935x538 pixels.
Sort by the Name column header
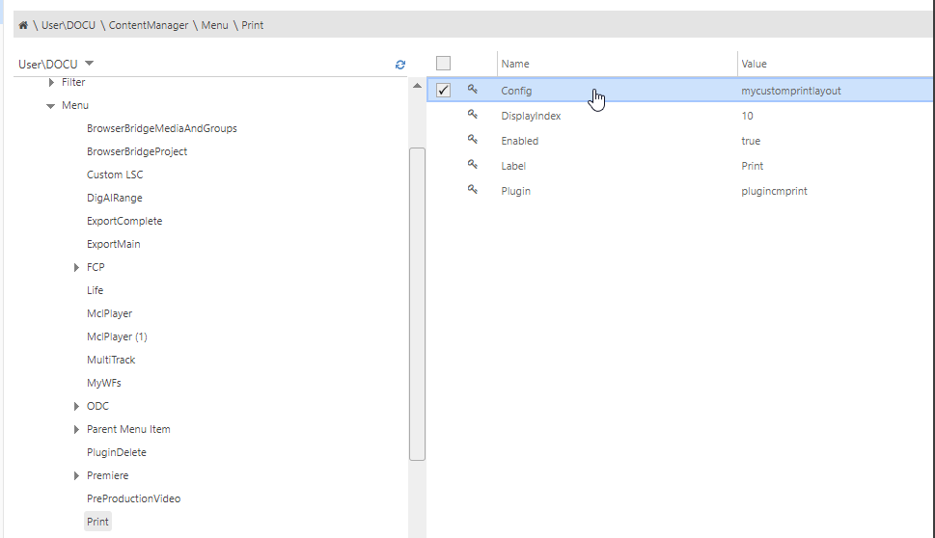(x=516, y=64)
